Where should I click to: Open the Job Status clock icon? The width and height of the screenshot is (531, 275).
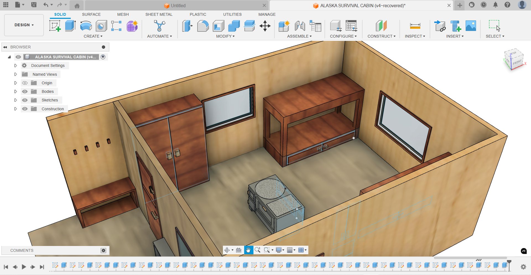click(483, 5)
